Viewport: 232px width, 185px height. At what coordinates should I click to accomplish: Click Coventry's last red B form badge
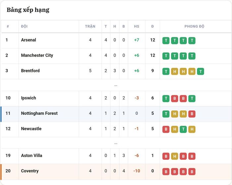pos(192,172)
